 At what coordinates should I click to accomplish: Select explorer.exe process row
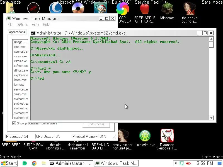20,75
